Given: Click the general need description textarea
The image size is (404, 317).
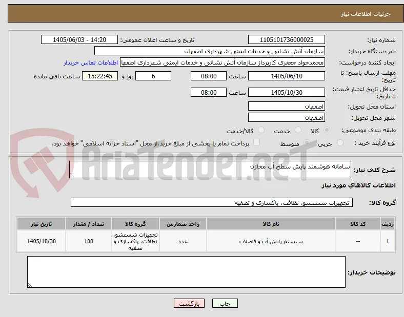Looking at the screenshot, I should [210, 170].
